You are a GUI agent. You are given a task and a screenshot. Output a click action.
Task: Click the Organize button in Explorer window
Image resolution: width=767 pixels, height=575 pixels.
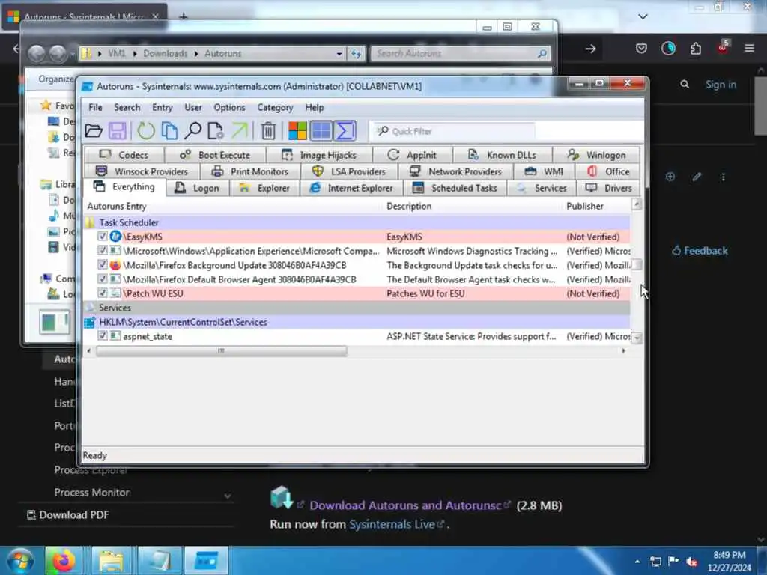pyautogui.click(x=55, y=79)
